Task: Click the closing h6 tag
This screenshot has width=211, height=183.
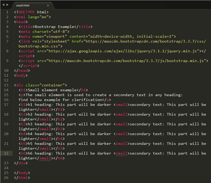Action: [x=59, y=158]
